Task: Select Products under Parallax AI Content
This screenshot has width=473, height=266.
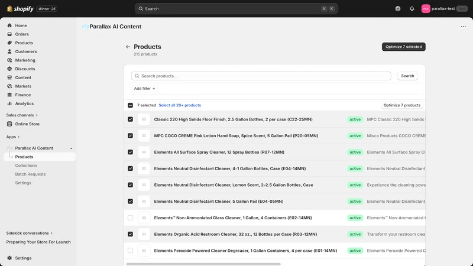Action: point(40,157)
